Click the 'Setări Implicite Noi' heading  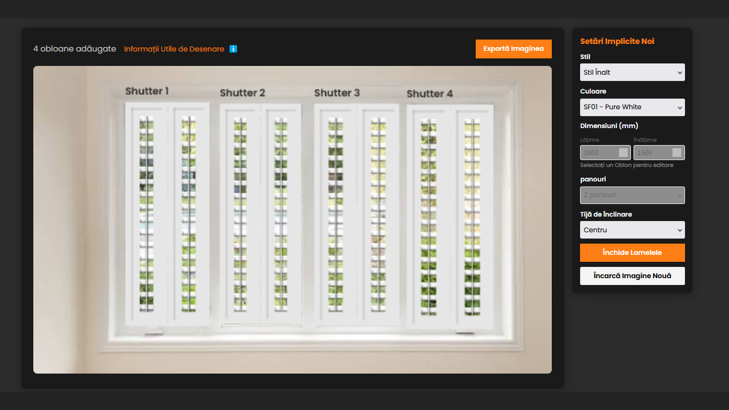pos(617,41)
